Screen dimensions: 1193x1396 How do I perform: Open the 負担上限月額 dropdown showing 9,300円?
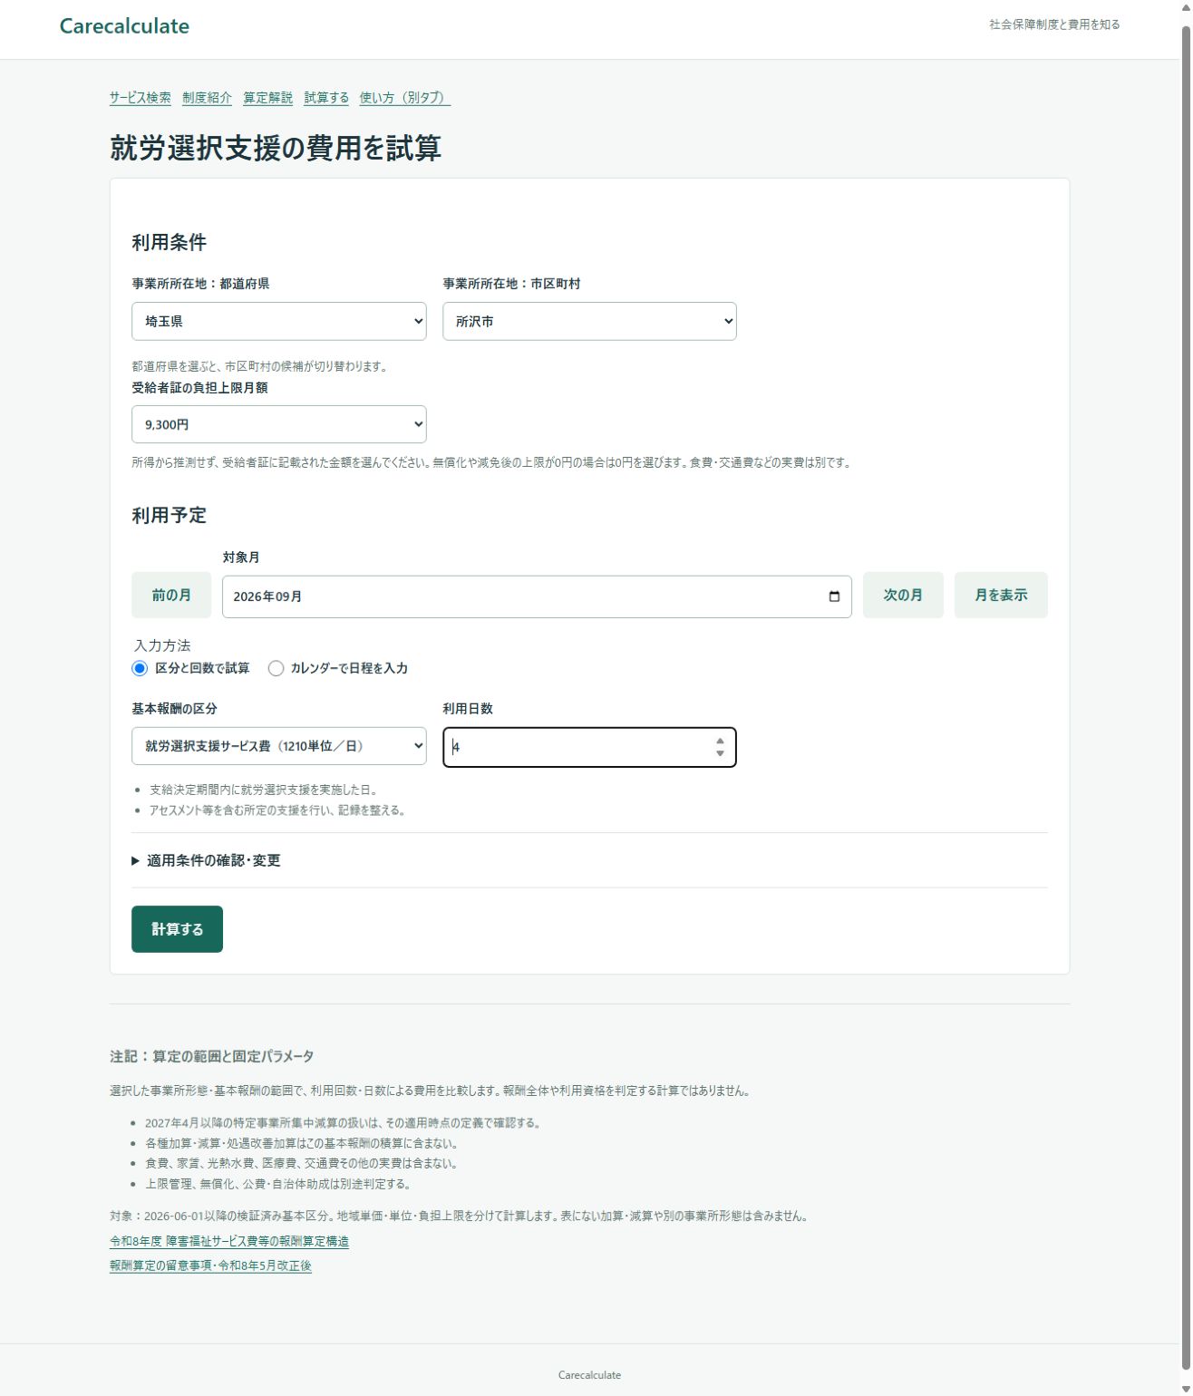[279, 424]
